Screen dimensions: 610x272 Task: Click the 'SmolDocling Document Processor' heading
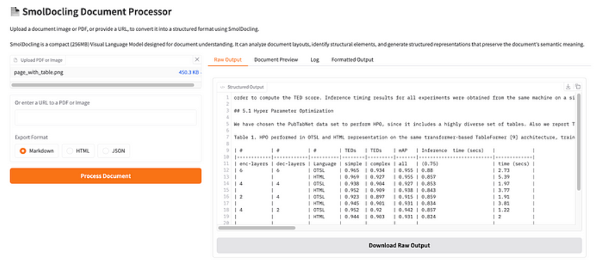[97, 12]
